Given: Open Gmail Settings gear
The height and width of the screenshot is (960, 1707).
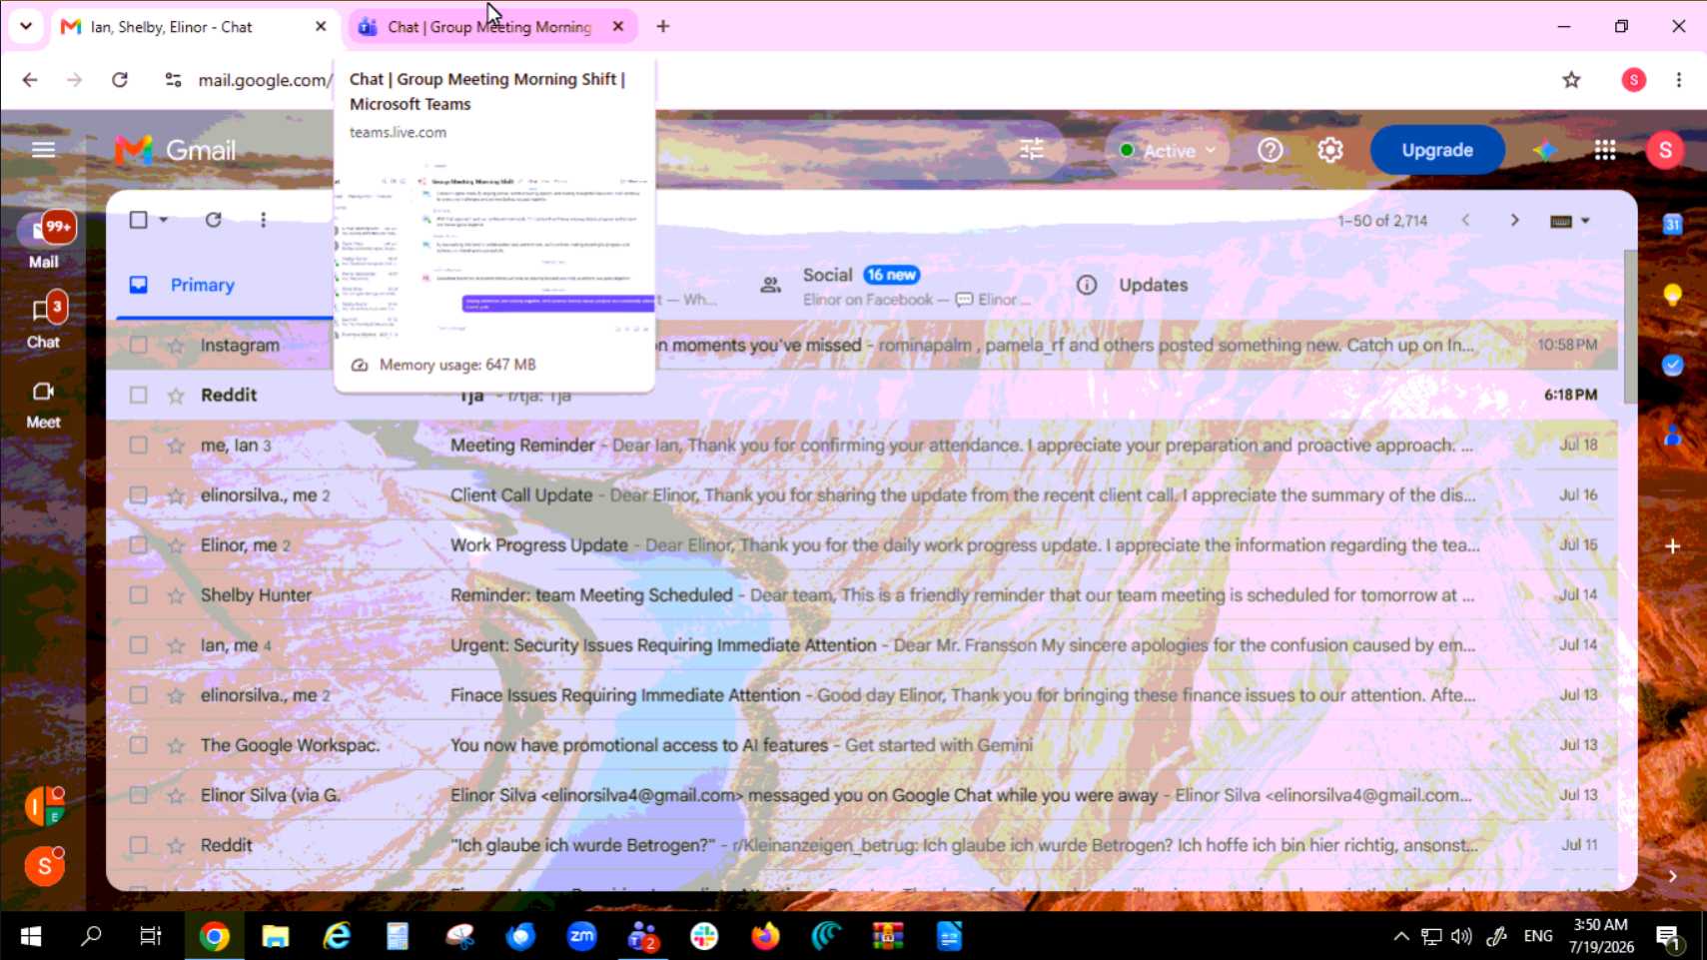Looking at the screenshot, I should (x=1329, y=150).
